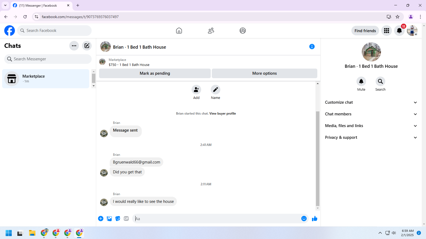Expand Privacy & support section
This screenshot has width=426, height=239.
(371, 137)
